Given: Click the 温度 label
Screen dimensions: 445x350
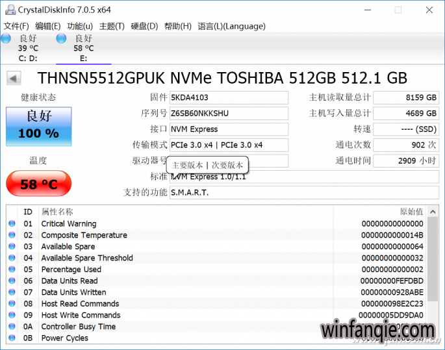Looking at the screenshot, I should coord(38,161).
